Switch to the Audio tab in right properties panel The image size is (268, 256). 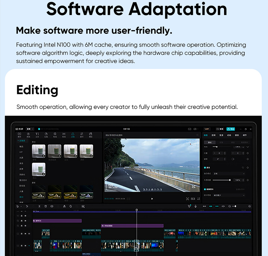(213, 135)
